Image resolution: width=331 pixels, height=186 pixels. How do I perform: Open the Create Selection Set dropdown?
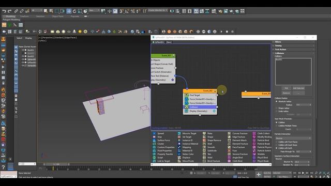point(158,10)
